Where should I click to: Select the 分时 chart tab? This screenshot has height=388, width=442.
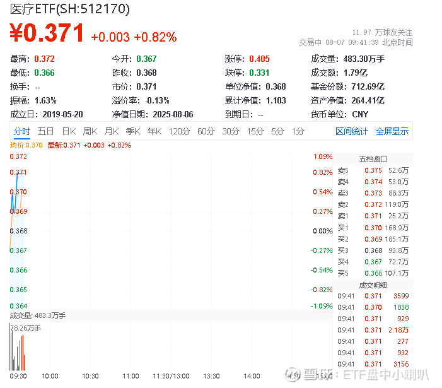[x=21, y=131]
